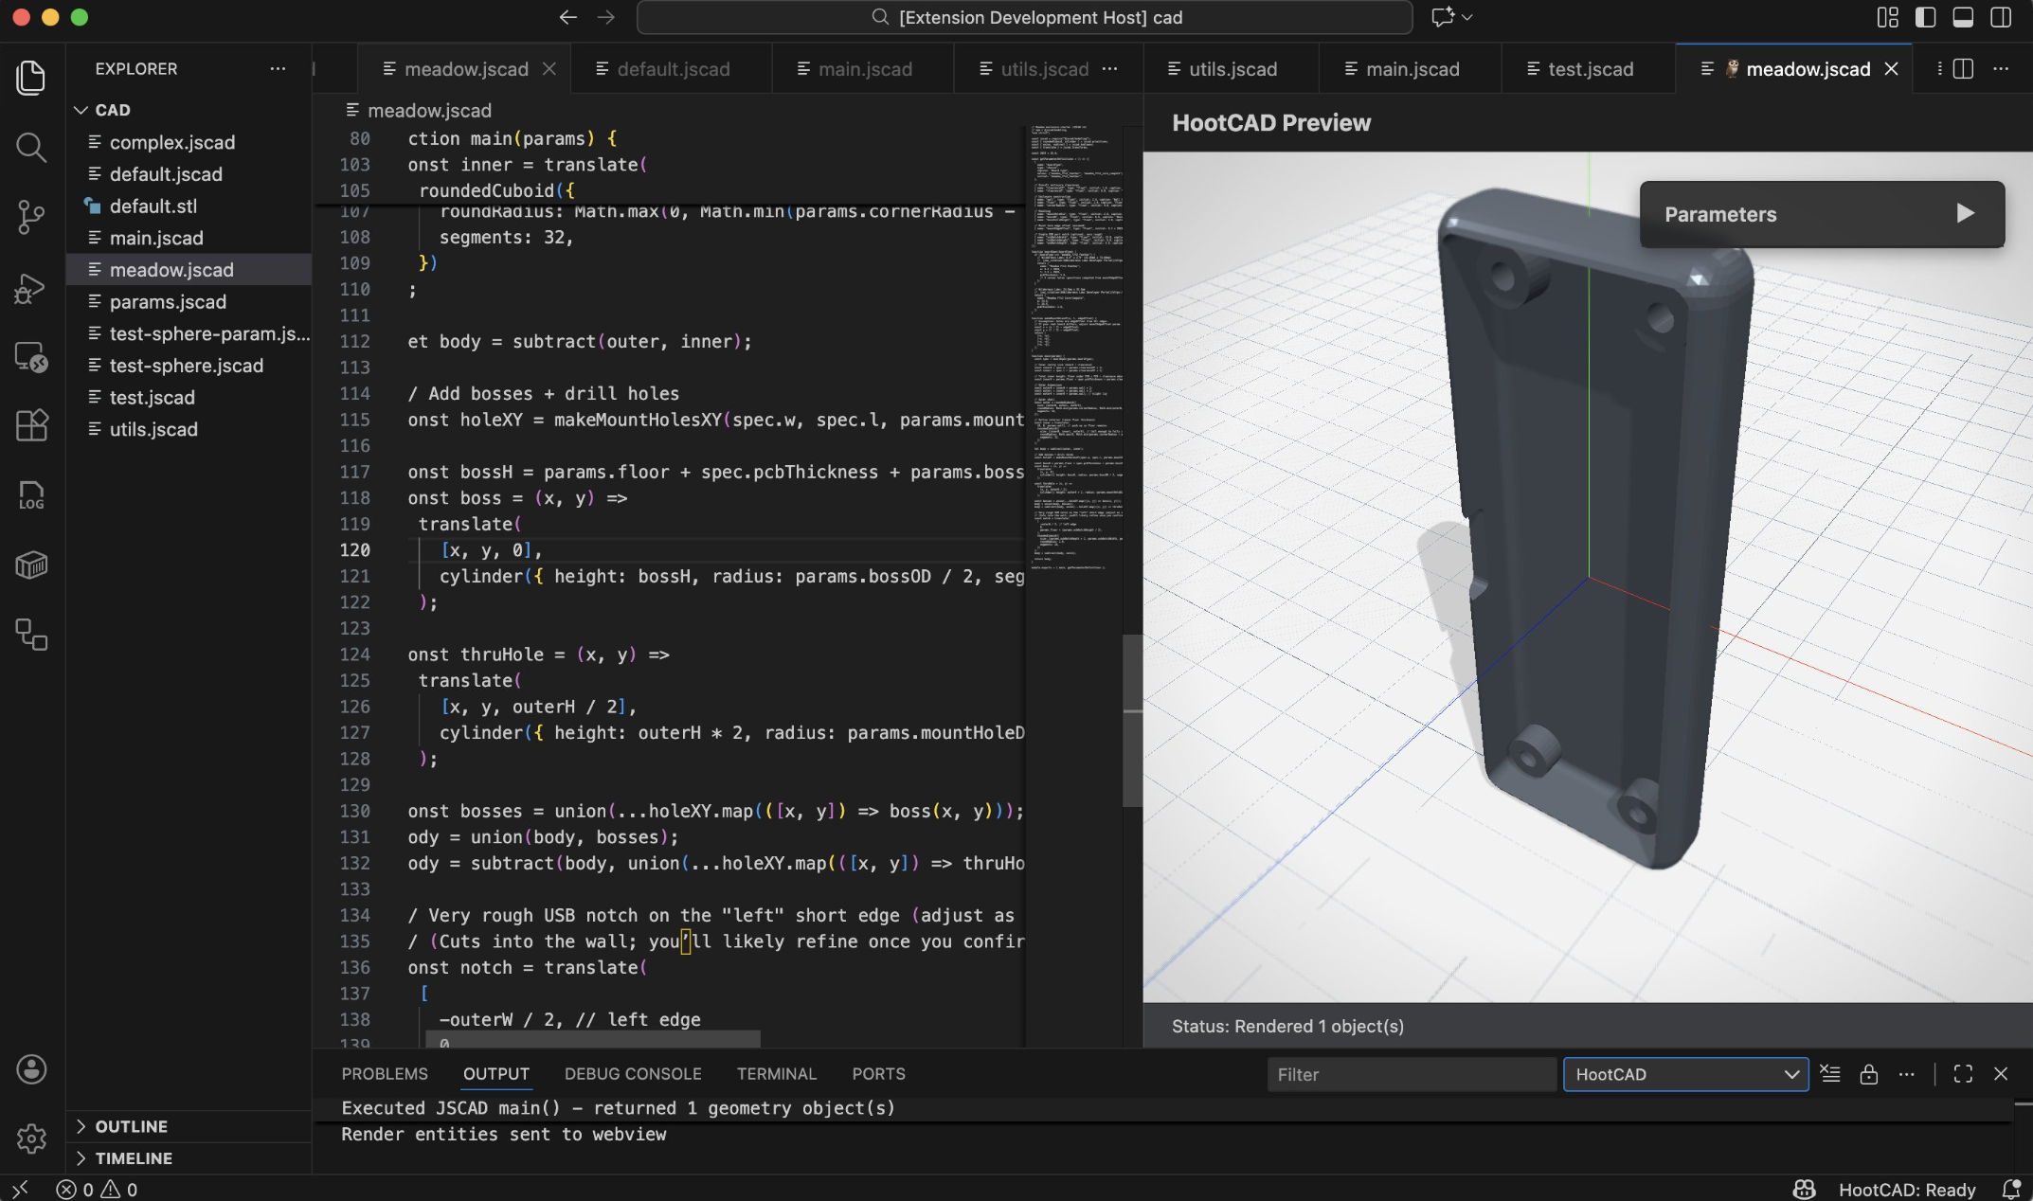
Task: Open the LOG sidebar view
Action: [x=31, y=495]
